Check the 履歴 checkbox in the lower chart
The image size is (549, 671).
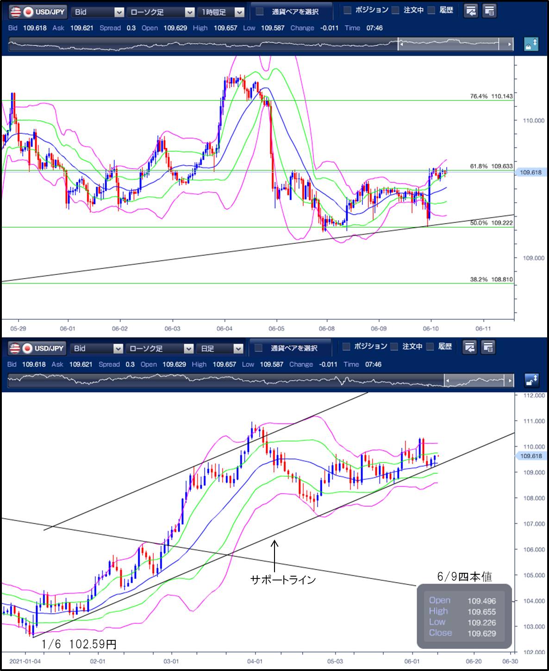[431, 347]
